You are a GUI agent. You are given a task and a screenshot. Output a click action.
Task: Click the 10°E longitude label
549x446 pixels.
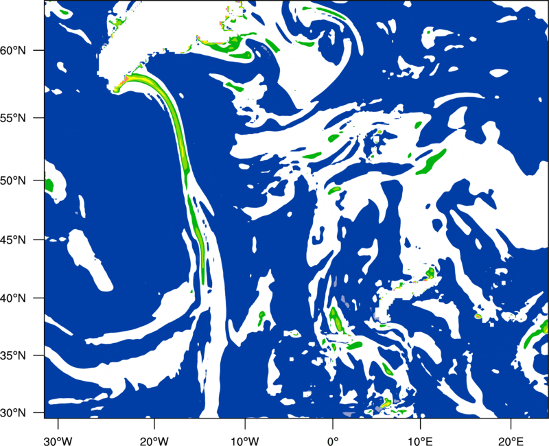pyautogui.click(x=419, y=441)
